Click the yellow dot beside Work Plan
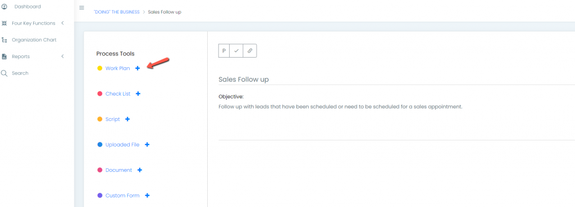 tap(100, 68)
